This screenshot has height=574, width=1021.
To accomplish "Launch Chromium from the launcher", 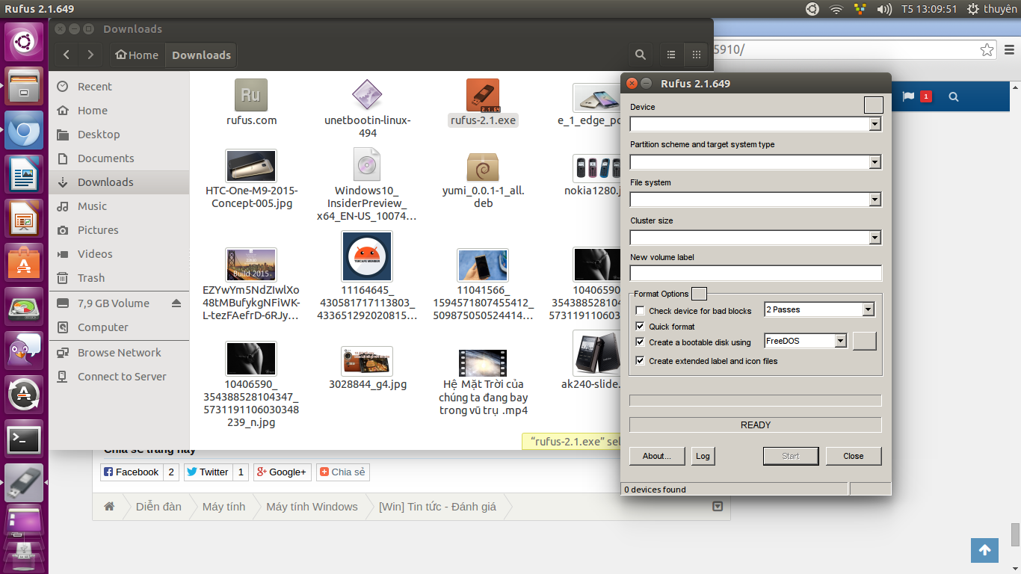I will coord(25,131).
